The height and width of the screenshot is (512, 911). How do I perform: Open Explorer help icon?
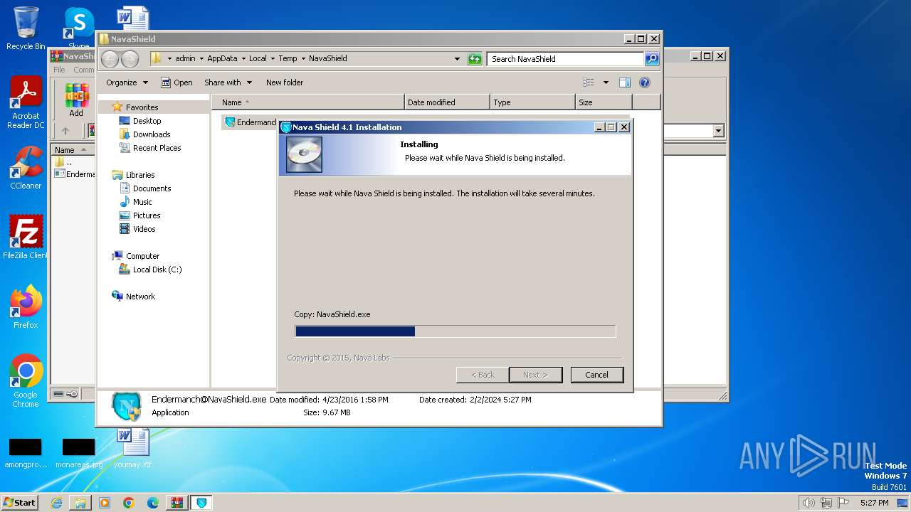645,82
